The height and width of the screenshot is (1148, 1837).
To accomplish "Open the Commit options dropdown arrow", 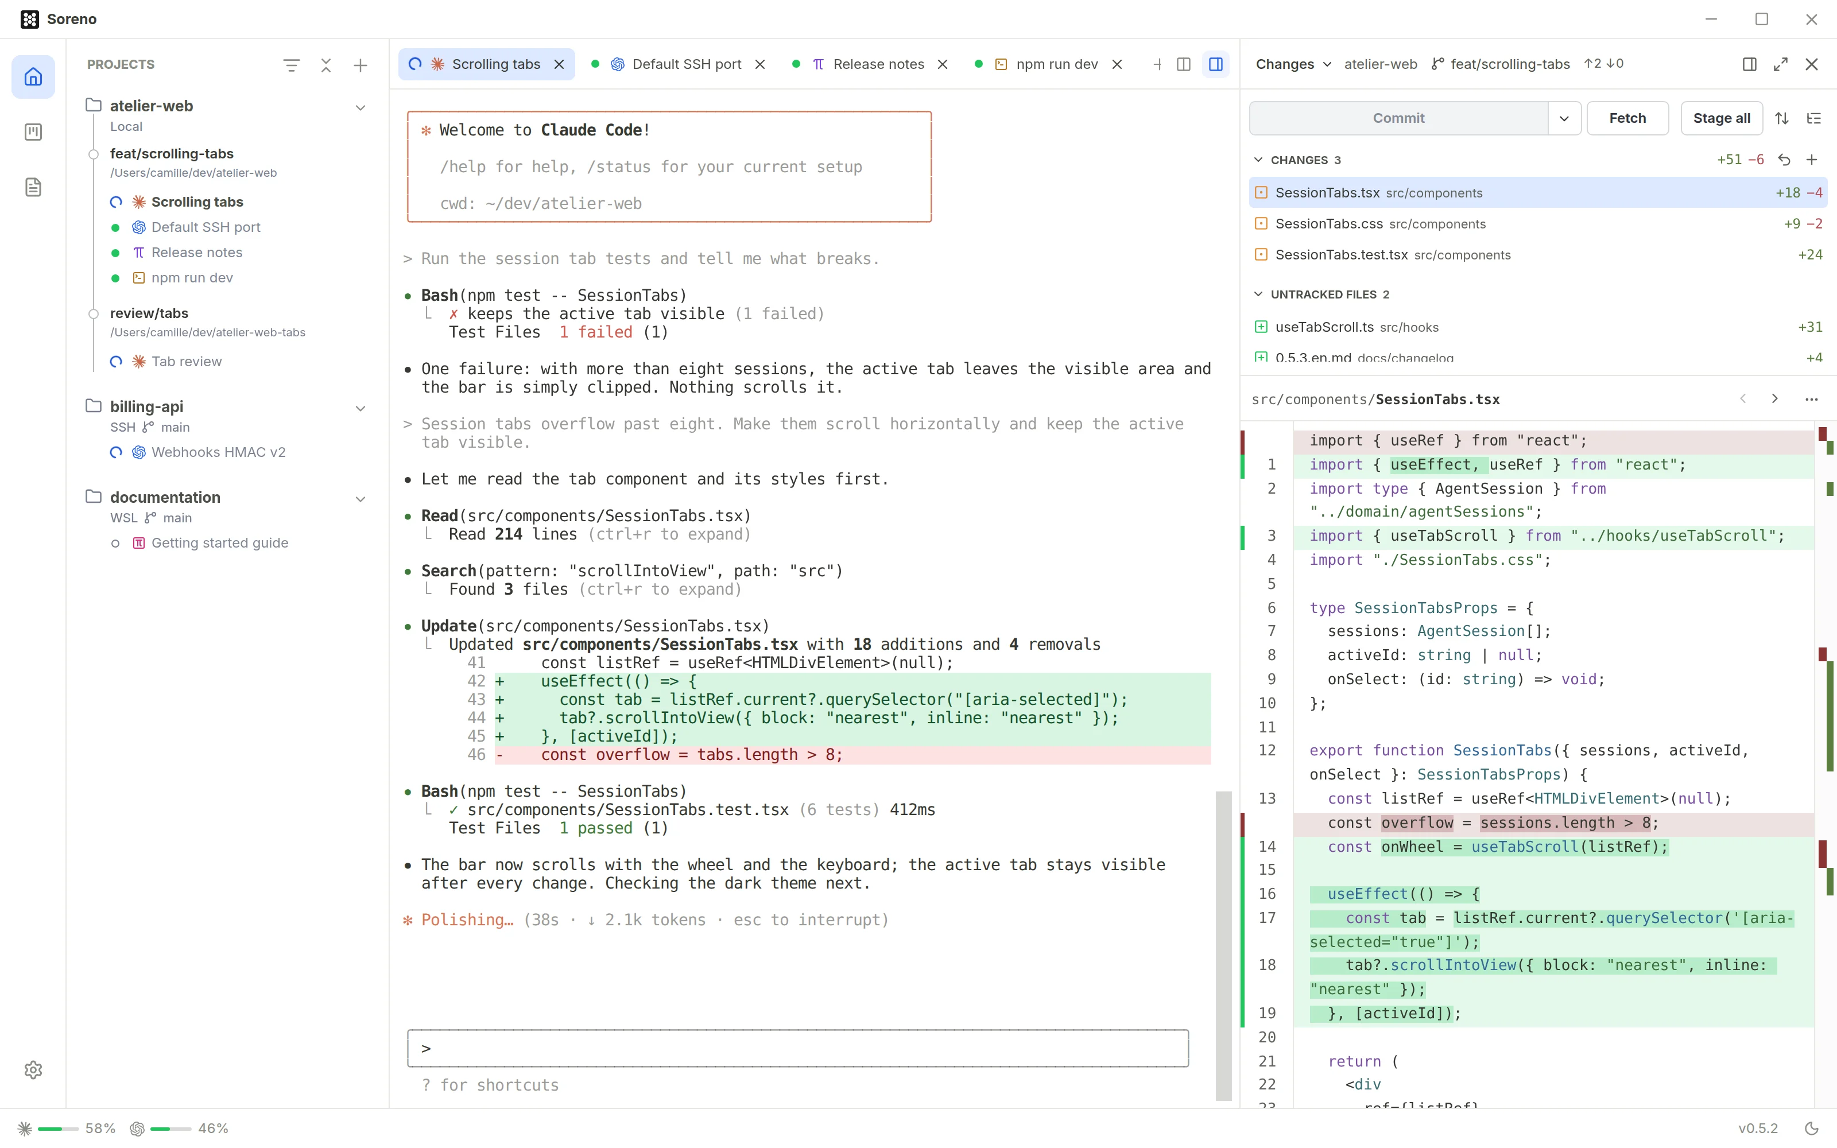I will (1564, 118).
